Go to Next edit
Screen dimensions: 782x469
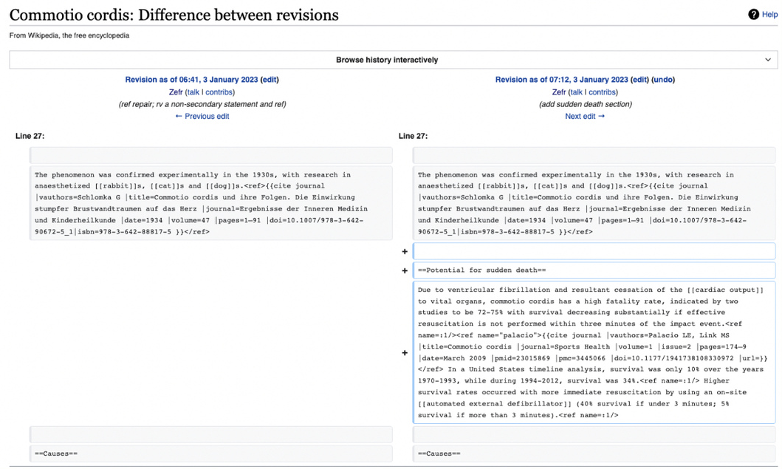(585, 116)
